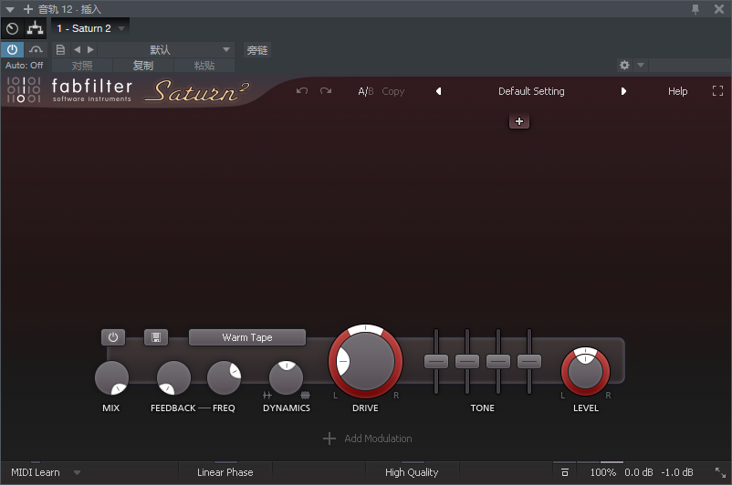Go to next host preset arrow
The width and height of the screenshot is (732, 485).
tap(90, 49)
